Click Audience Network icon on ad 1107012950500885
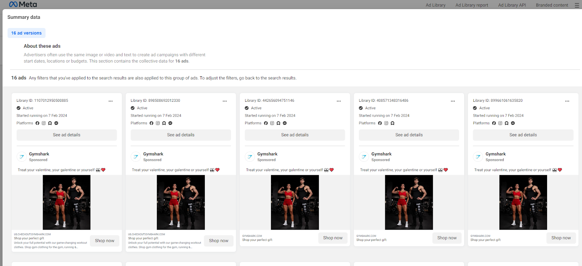Image resolution: width=582 pixels, height=266 pixels. [50, 123]
